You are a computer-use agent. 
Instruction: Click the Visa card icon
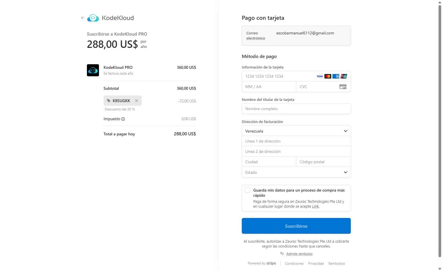tap(320, 76)
